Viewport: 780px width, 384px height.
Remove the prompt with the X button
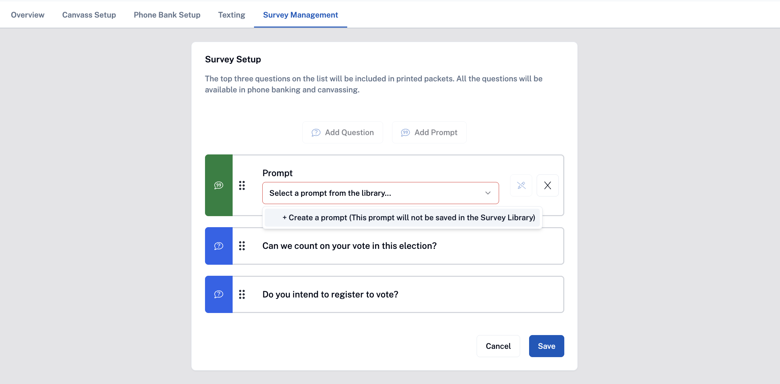548,185
